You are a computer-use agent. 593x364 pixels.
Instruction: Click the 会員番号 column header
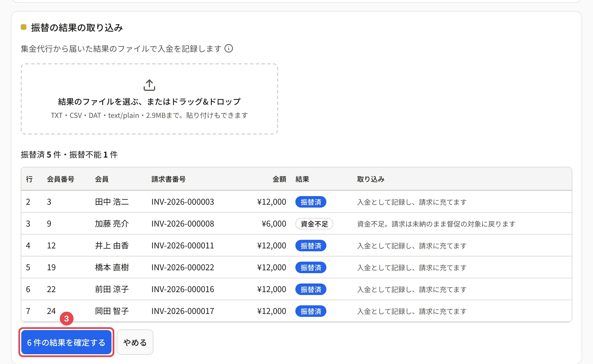click(x=61, y=179)
